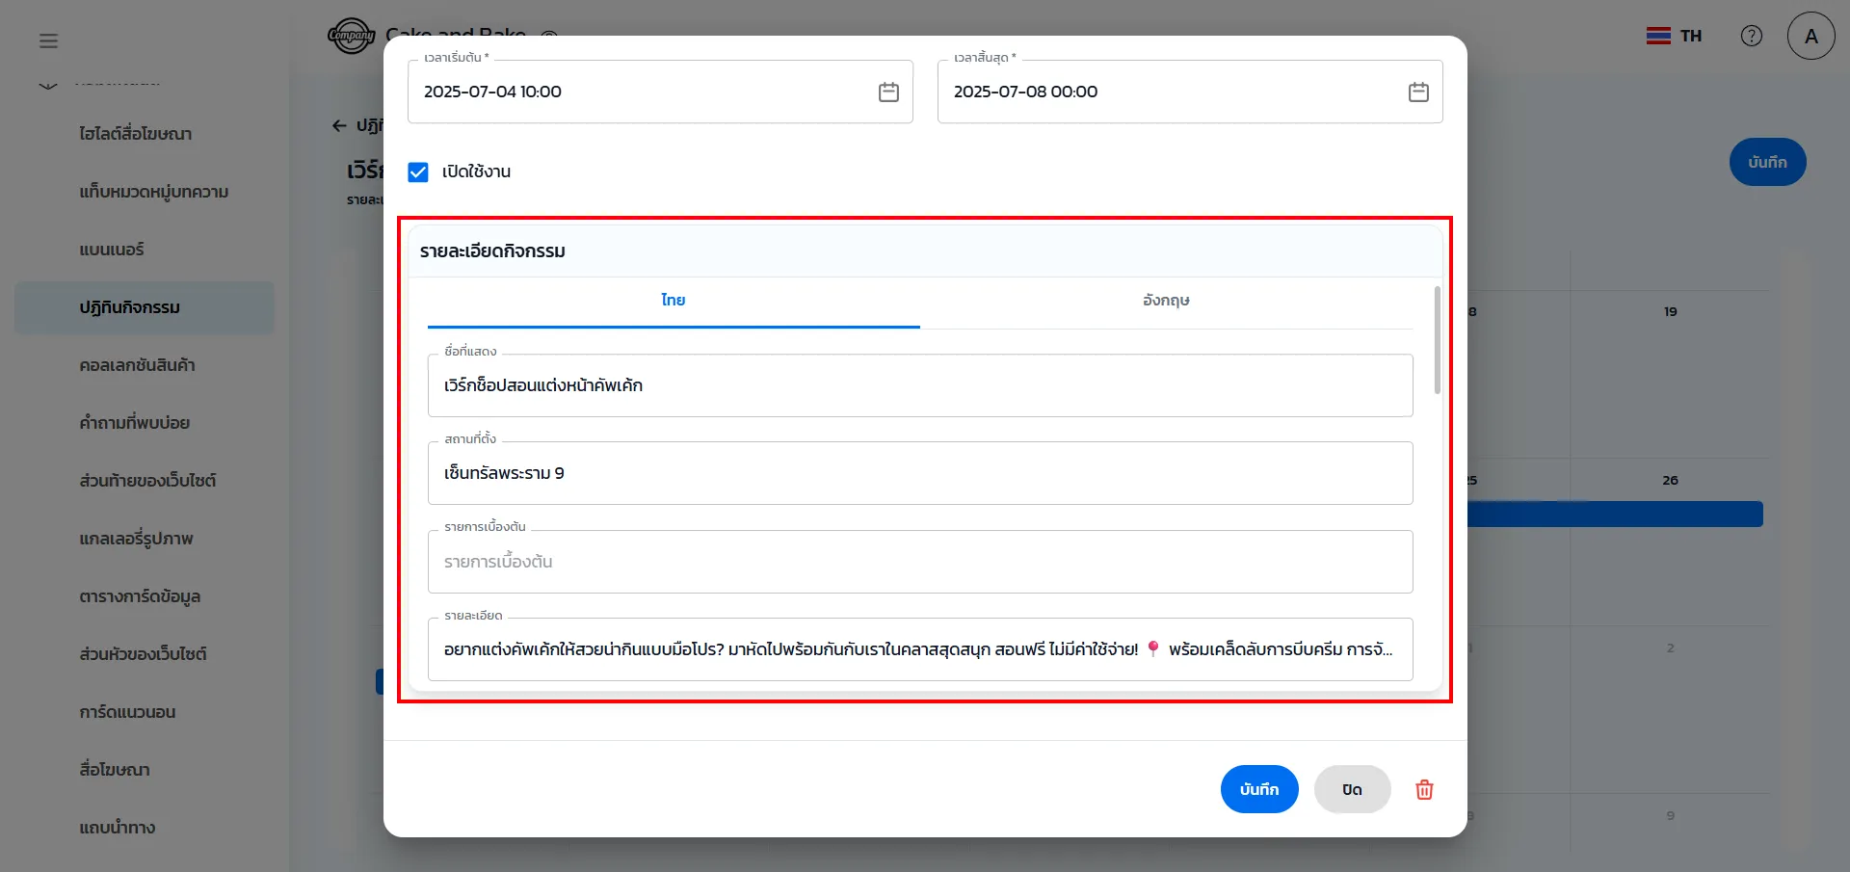Click the รายละเอียด description field
Viewport: 1850px width, 872px height.
point(919,649)
